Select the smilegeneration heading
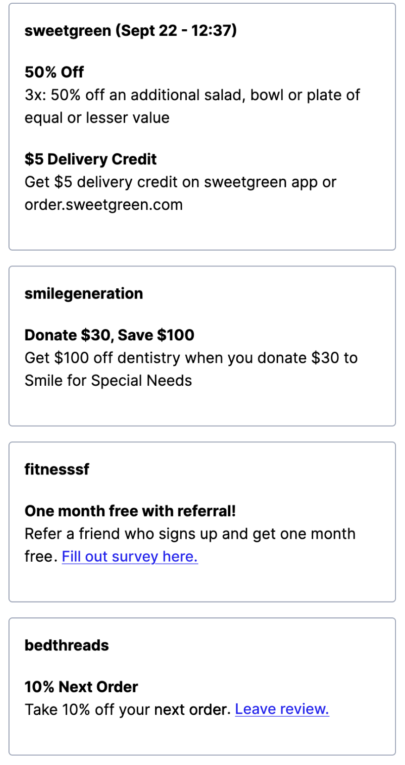The width and height of the screenshot is (405, 765). pyautogui.click(x=84, y=294)
